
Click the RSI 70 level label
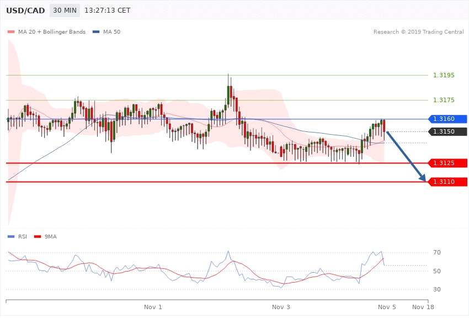(436, 252)
